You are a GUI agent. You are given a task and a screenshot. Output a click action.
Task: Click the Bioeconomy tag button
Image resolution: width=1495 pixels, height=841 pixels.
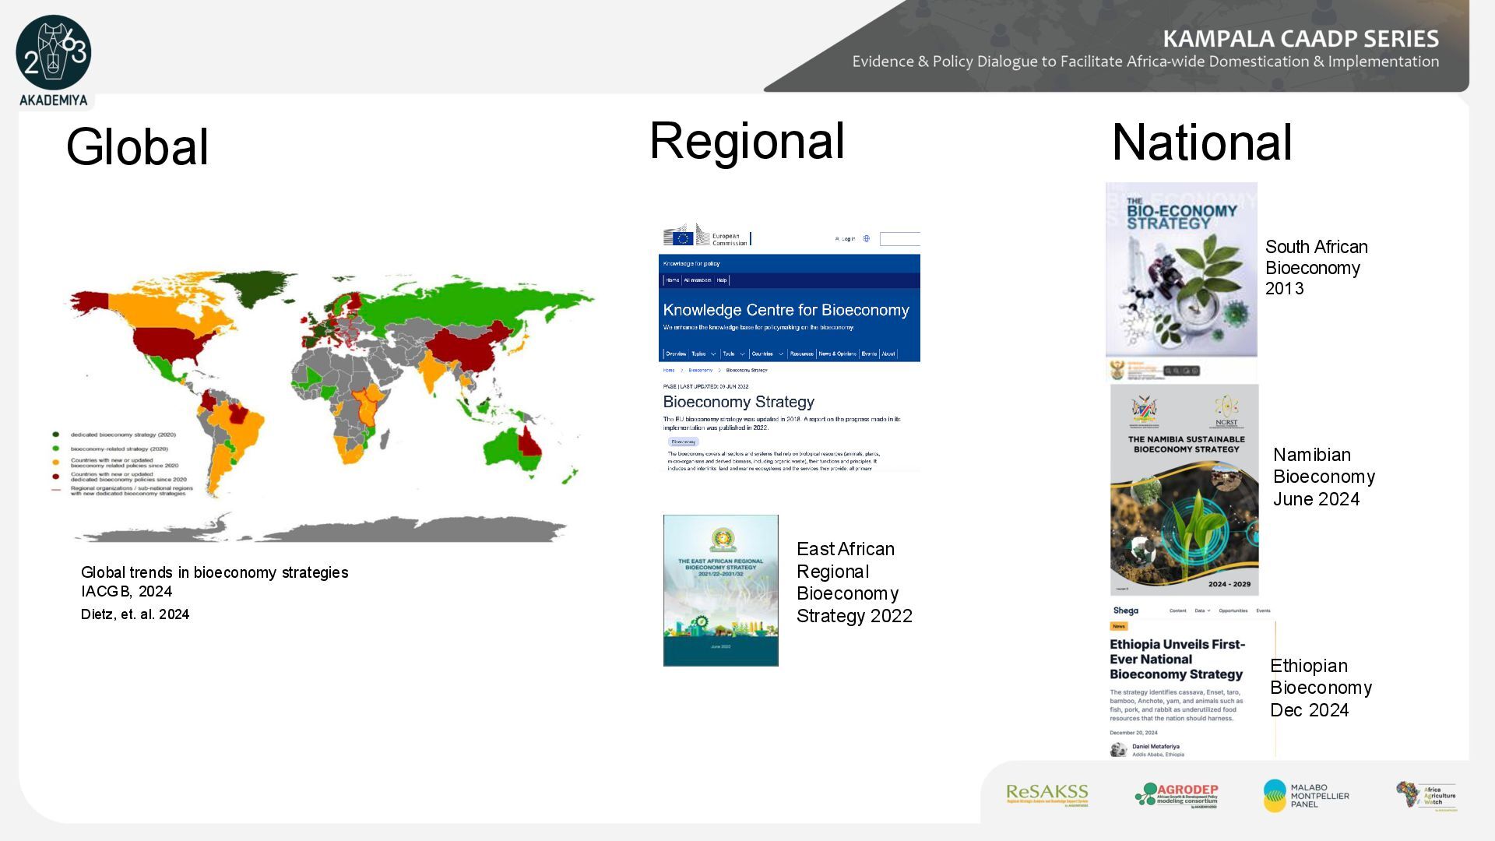click(x=683, y=442)
